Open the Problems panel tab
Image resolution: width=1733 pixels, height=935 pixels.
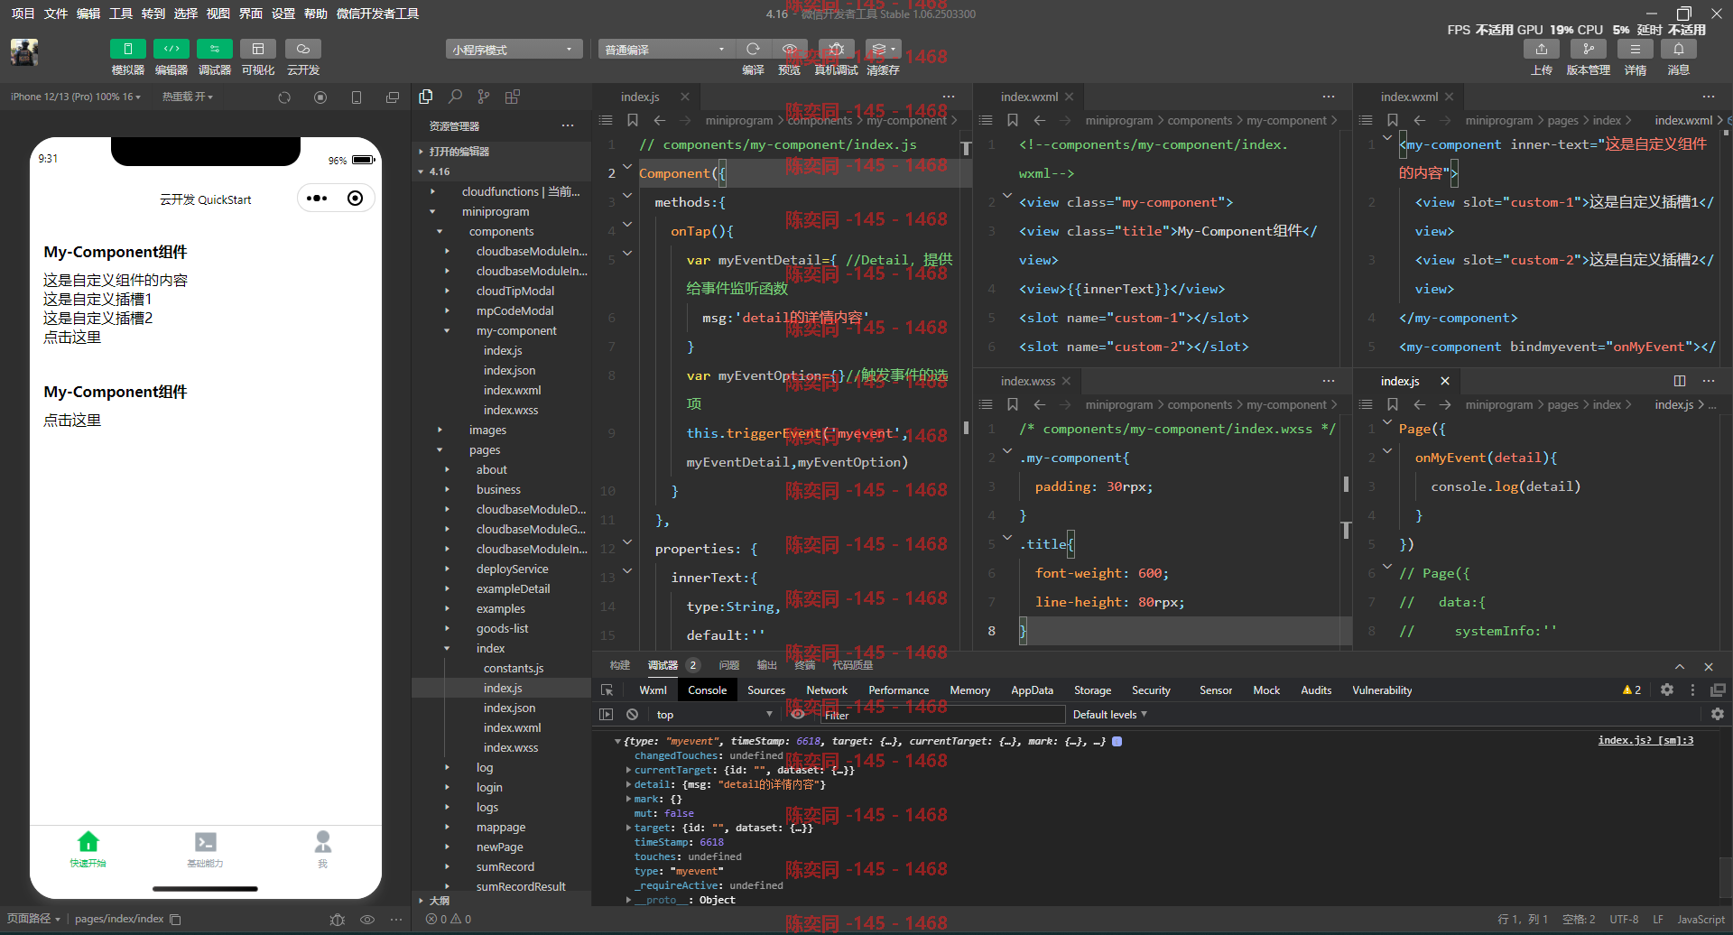click(x=729, y=665)
